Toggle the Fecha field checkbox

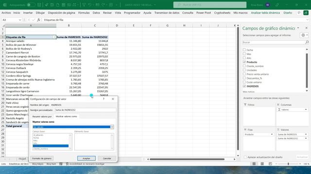coord(244,50)
